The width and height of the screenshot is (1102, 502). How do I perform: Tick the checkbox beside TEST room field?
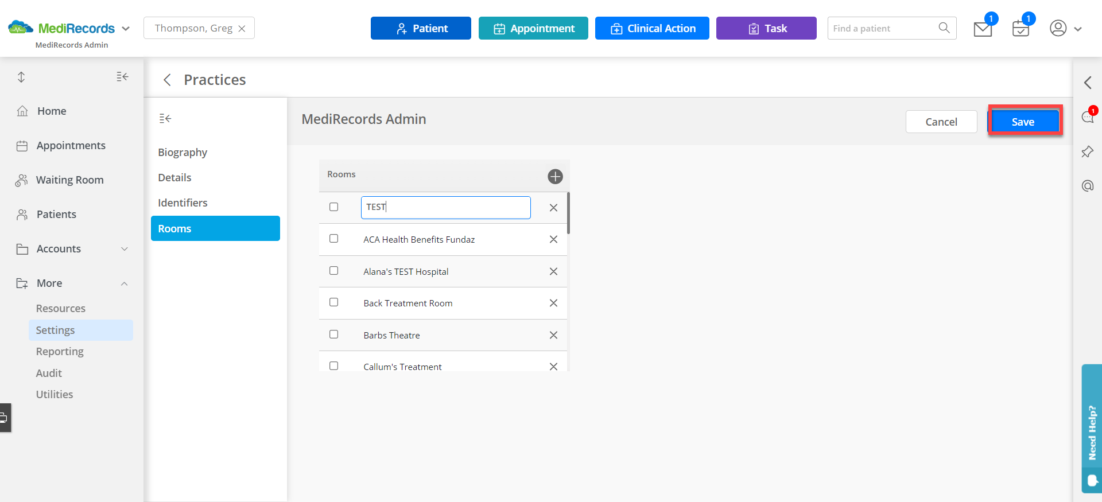[x=333, y=207]
